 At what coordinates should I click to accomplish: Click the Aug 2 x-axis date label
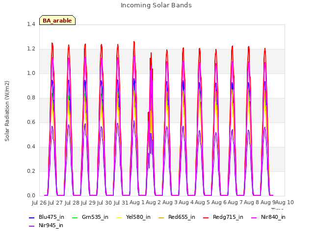154,202
